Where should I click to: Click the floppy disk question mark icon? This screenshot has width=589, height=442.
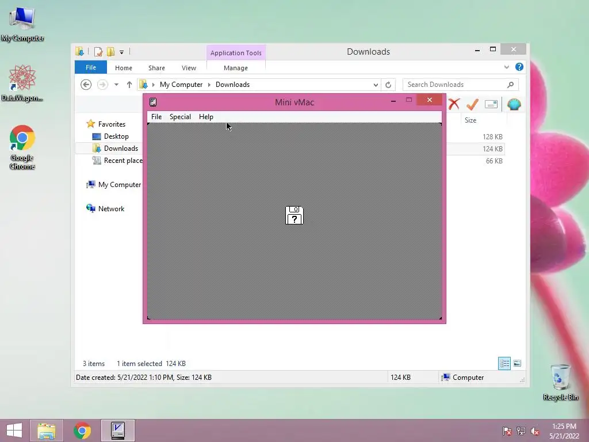(x=294, y=215)
